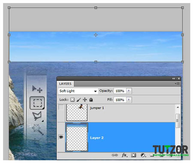Click the bottom-left transform handle
193x163 pixels.
pyautogui.click(x=9, y=62)
